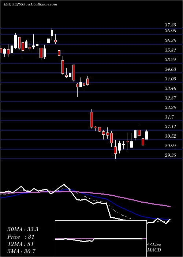Click the 35.22 price label
183x257 pixels.
[x=170, y=59]
